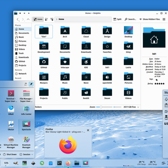Open the Dolphin hamburger menu
Screen dimensions: 168x168
(164, 19)
